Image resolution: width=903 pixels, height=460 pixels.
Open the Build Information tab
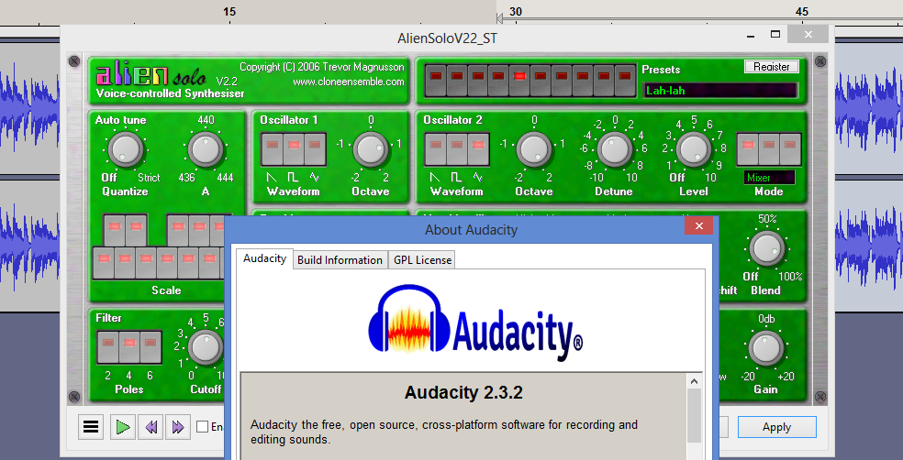[x=340, y=260]
